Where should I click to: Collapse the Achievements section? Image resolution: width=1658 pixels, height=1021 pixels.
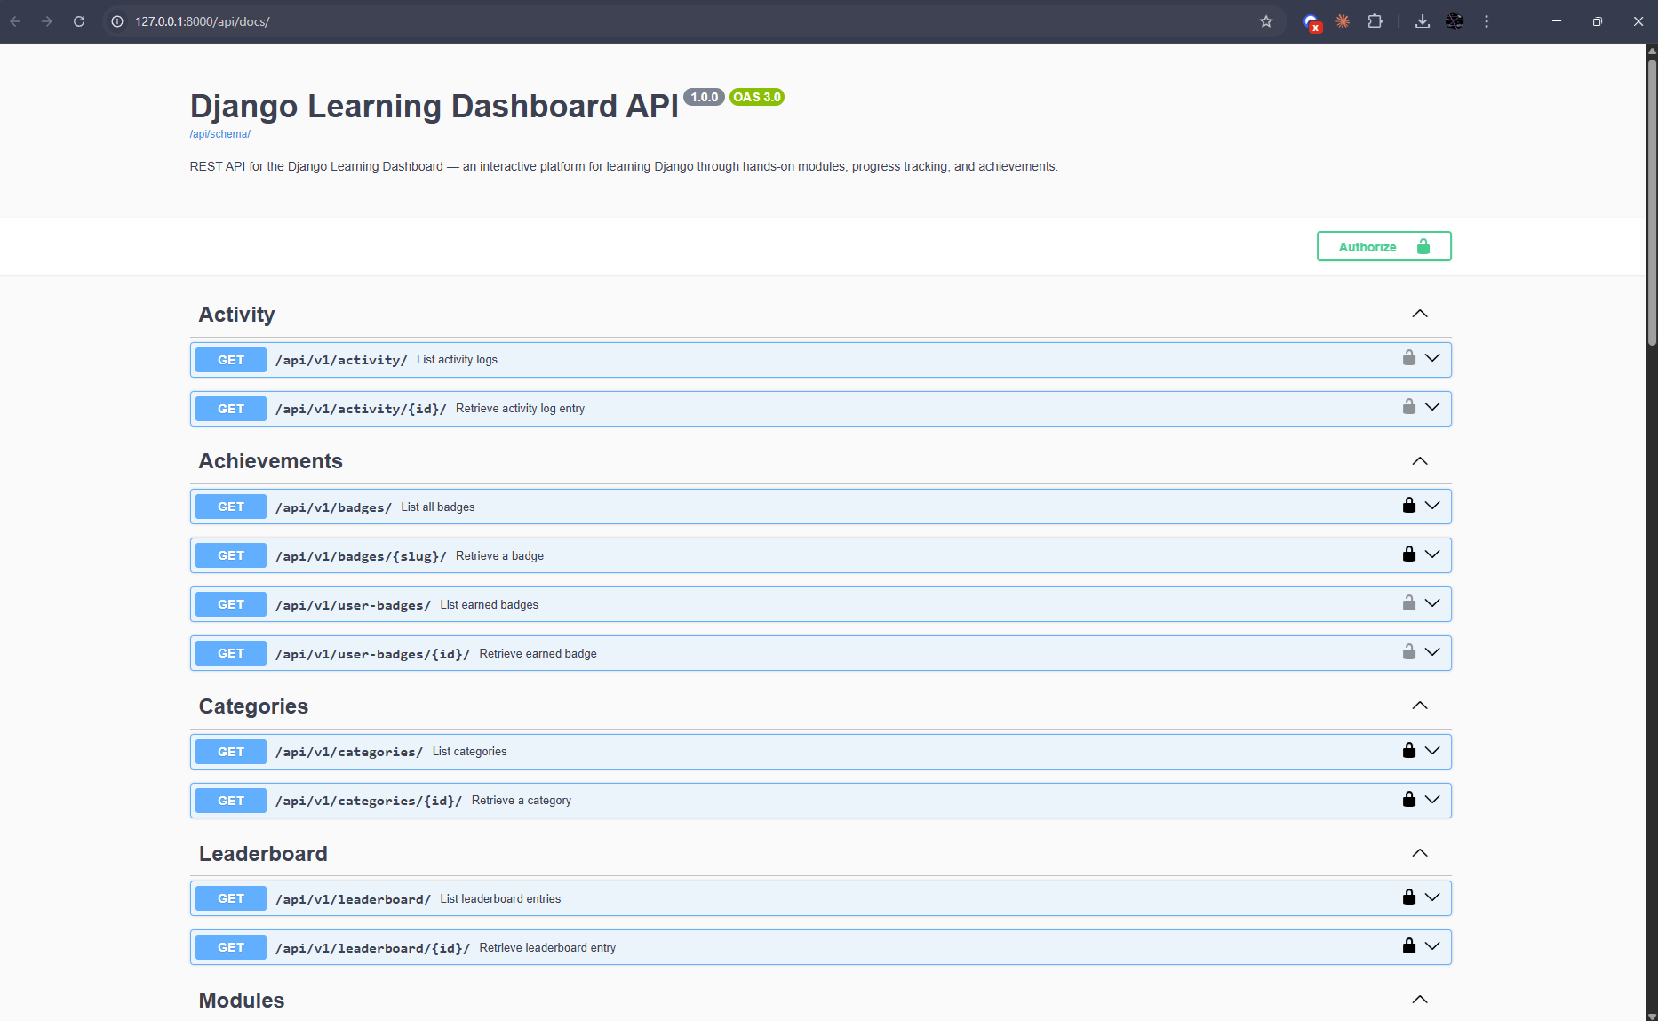tap(1420, 461)
